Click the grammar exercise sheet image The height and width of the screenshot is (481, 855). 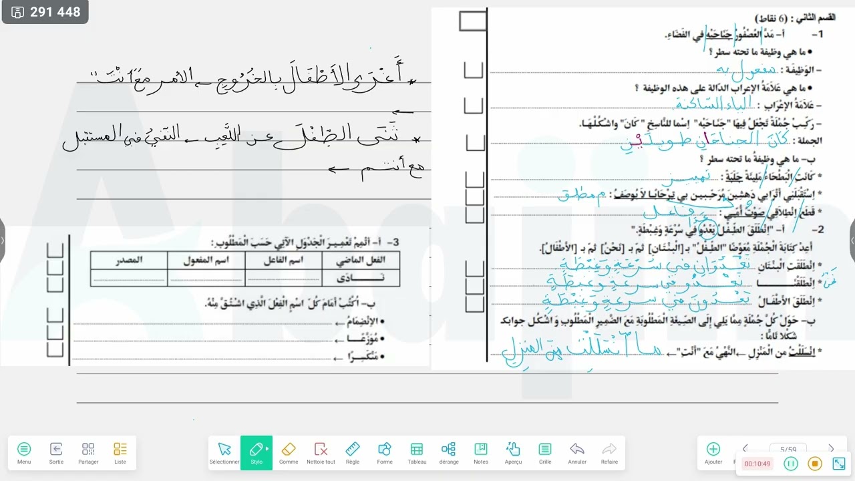tap(643, 189)
